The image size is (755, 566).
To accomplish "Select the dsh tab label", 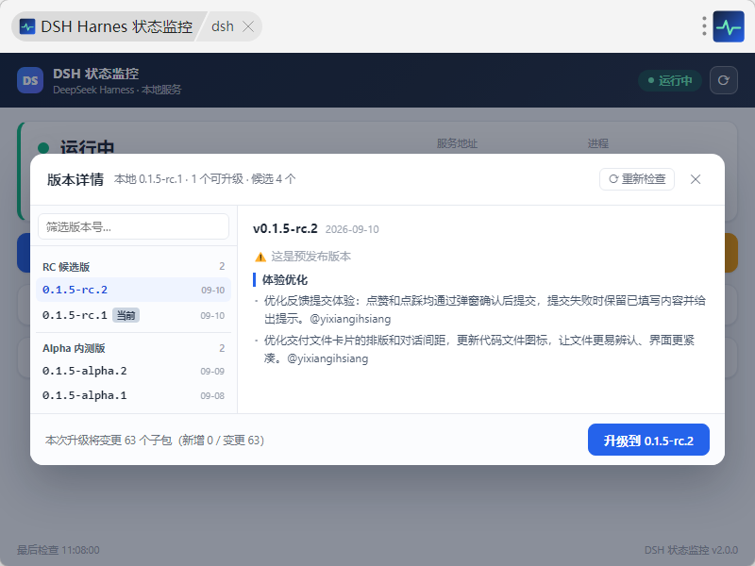I will point(223,26).
